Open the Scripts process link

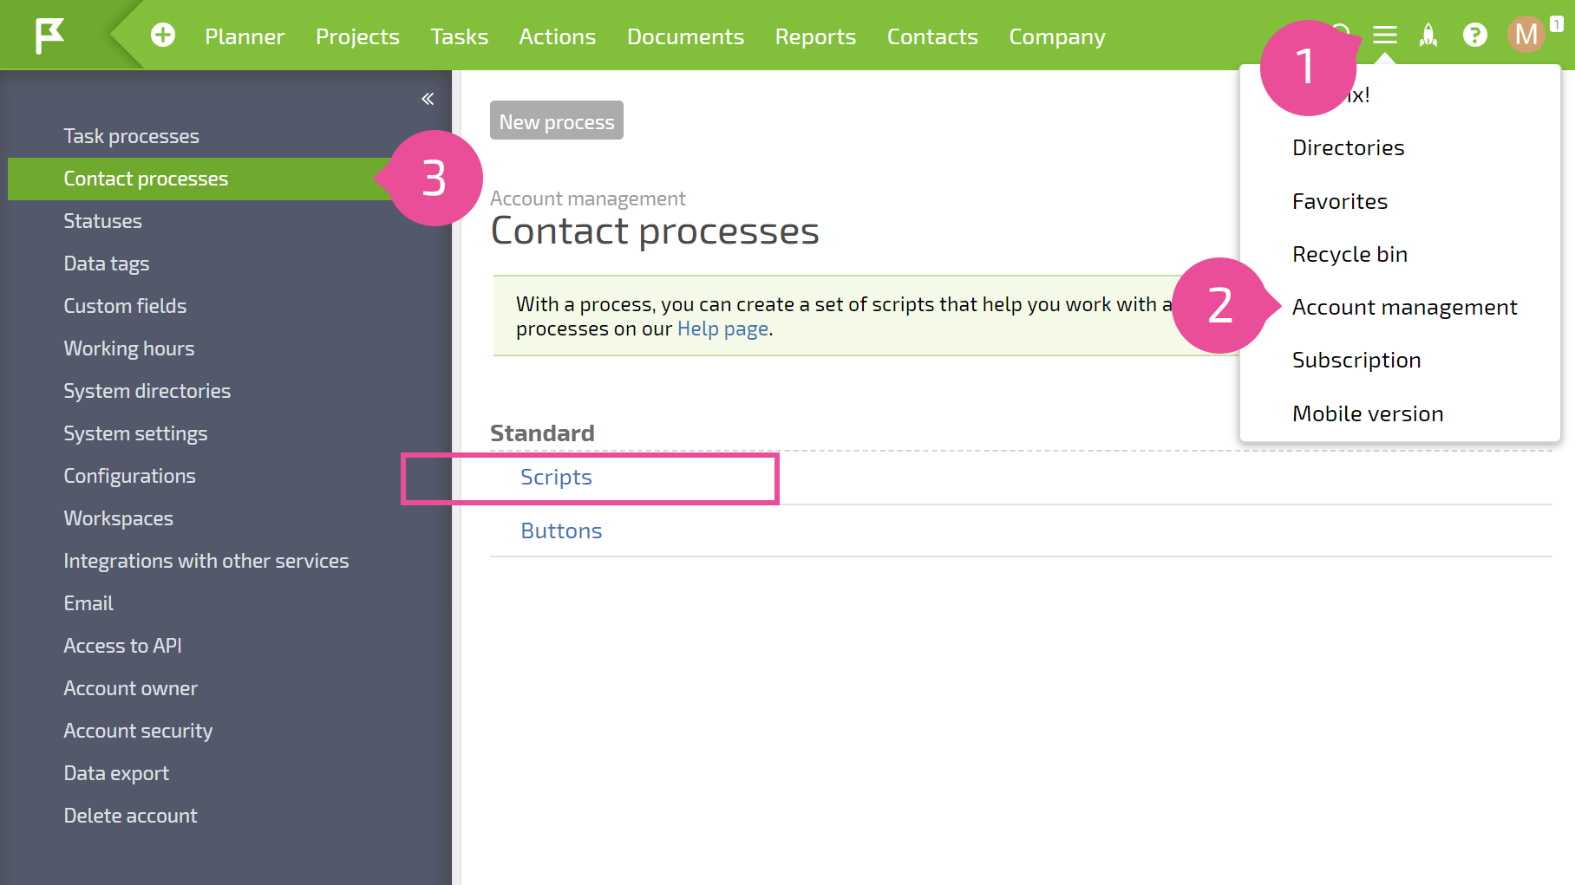coord(556,478)
